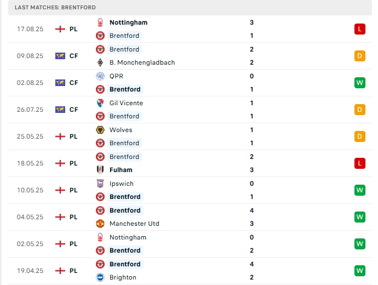Open the Manchester Utd team link
Viewport: 378px width, 285px height.
click(x=134, y=224)
